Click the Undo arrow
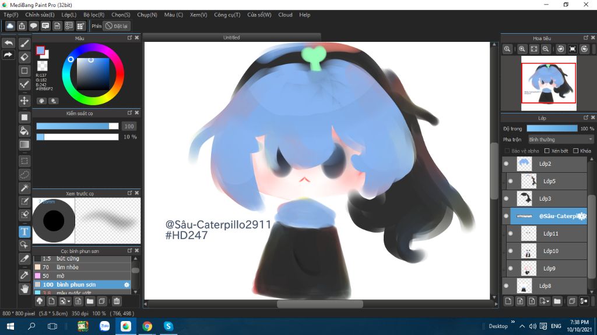Image resolution: width=597 pixels, height=335 pixels. click(8, 43)
